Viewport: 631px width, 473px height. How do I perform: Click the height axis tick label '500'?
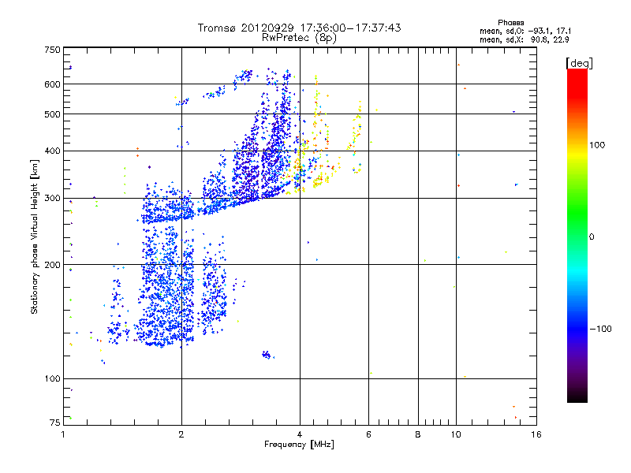click(52, 114)
